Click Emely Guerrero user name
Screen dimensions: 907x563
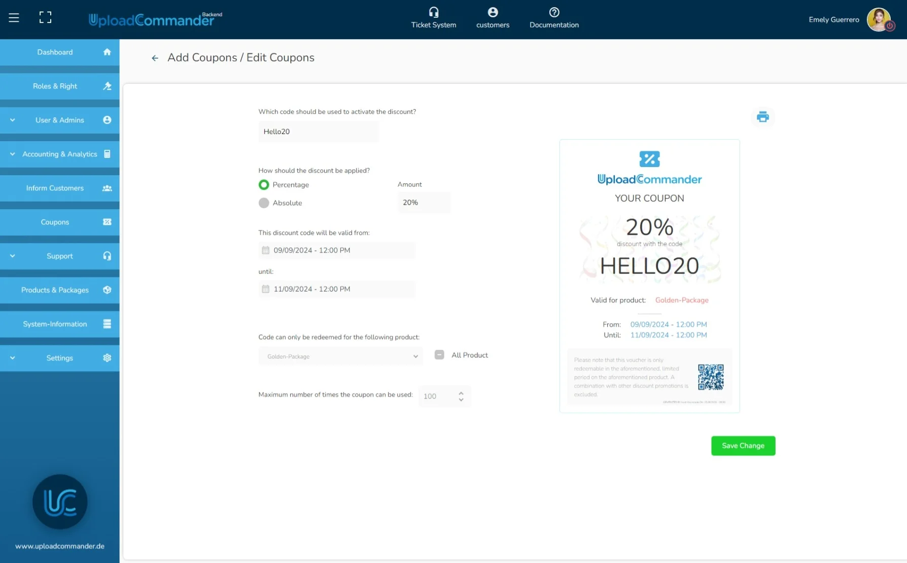pyautogui.click(x=834, y=20)
